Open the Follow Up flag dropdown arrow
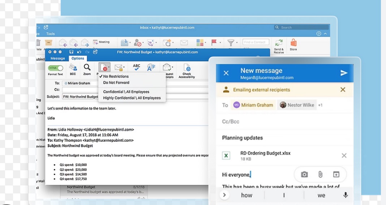This screenshot has width=386, height=205. click(220, 43)
